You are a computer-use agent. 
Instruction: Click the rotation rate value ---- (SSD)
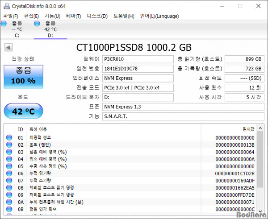(244, 79)
